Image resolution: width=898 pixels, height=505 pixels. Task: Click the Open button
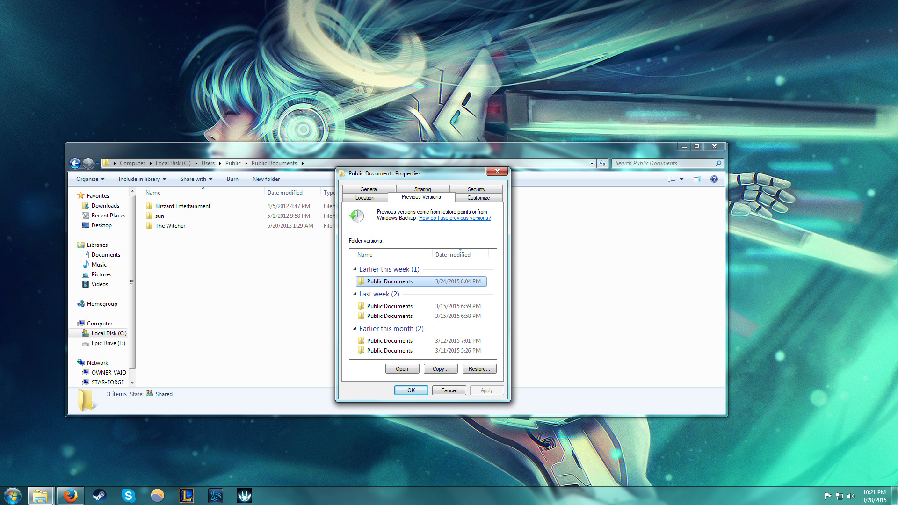pos(402,369)
